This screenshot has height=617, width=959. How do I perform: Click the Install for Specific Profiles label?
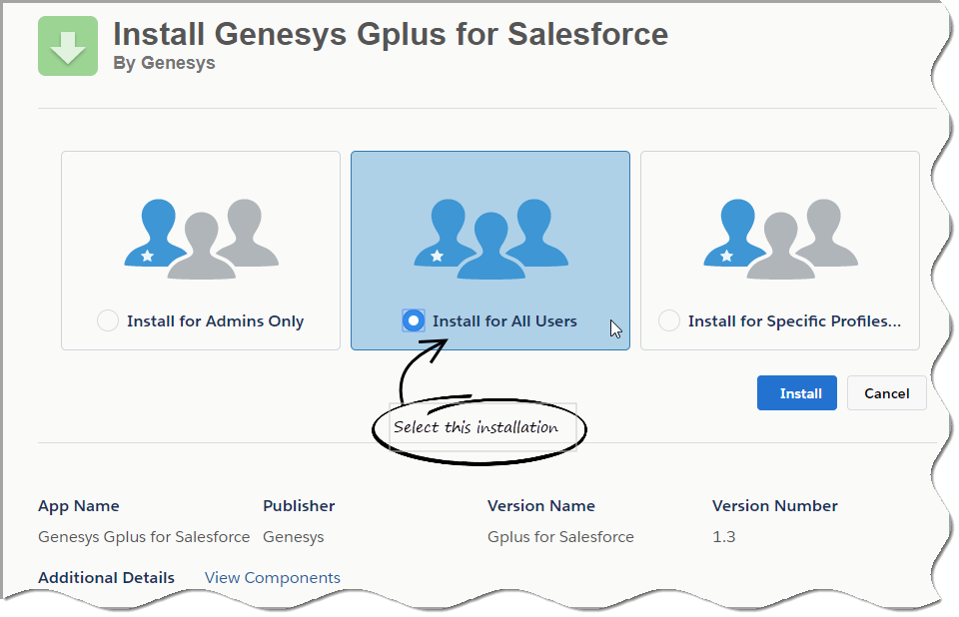pyautogui.click(x=794, y=321)
